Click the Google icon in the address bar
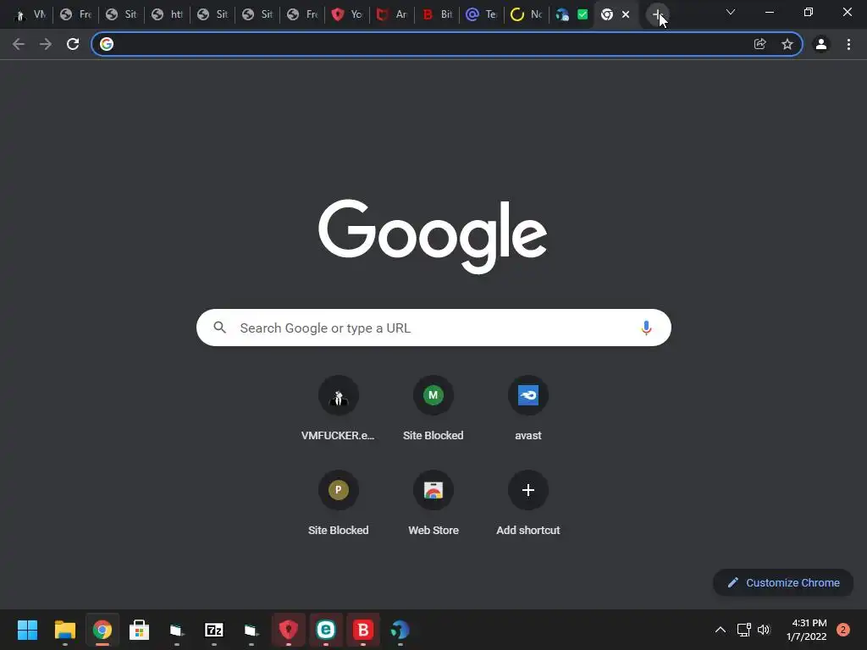Viewport: 867px width, 650px height. pos(107,44)
